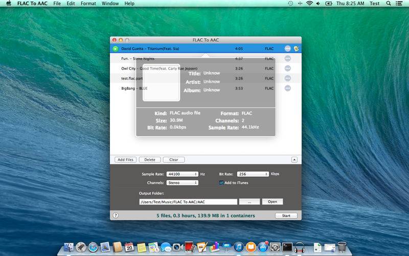Open Safari from the Dock
This screenshot has height=256, width=409.
pyautogui.click(x=93, y=247)
